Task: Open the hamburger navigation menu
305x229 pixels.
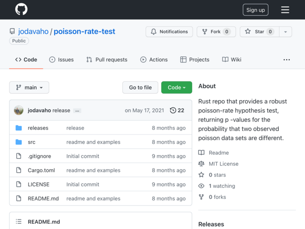Action: pos(285,10)
